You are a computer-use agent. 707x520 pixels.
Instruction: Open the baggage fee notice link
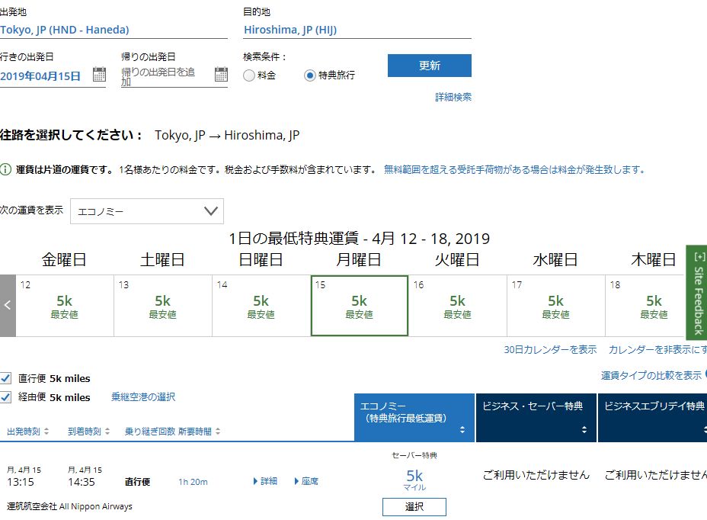click(x=514, y=170)
